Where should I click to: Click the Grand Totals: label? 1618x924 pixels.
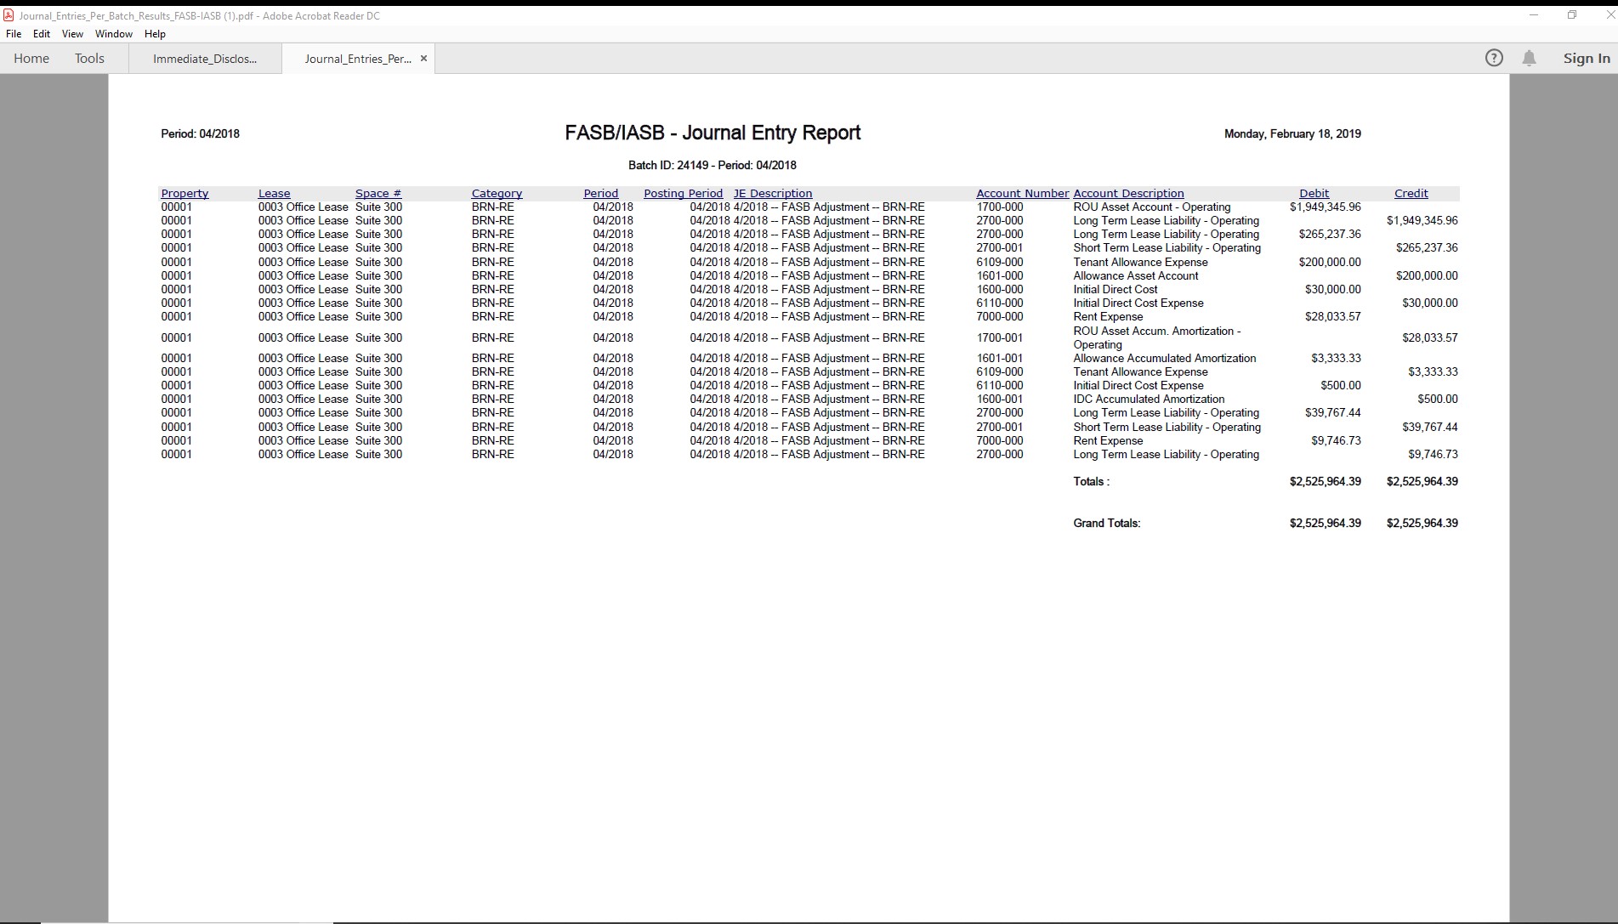point(1106,524)
